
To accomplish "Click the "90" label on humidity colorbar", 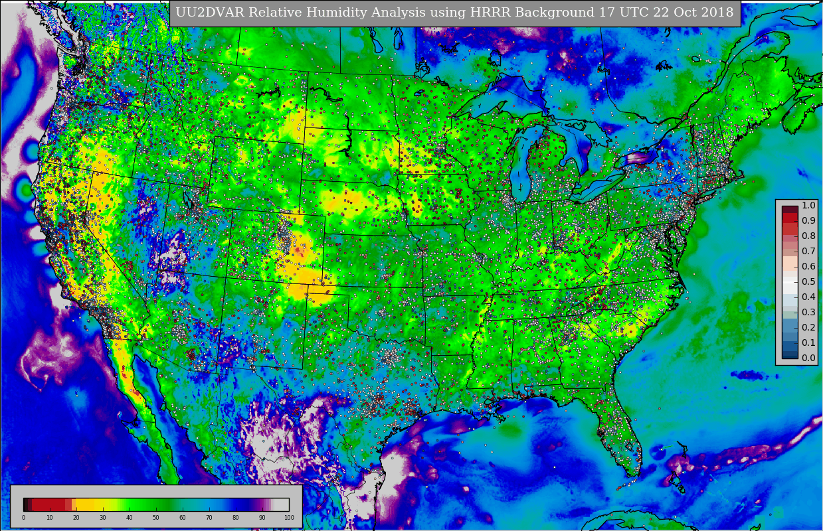I will [262, 518].
